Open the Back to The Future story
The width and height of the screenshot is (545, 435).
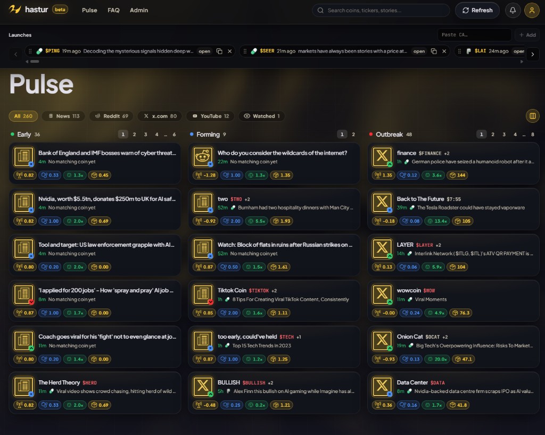(x=453, y=209)
